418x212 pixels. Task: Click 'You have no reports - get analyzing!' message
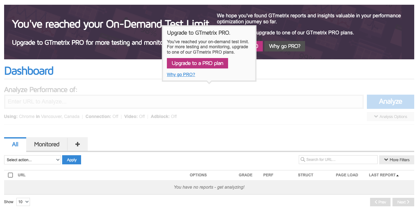coord(209,187)
